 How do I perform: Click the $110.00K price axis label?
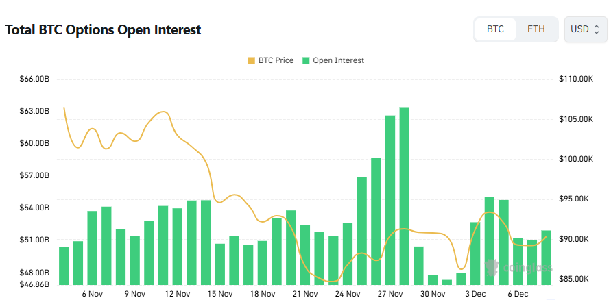[x=575, y=79]
